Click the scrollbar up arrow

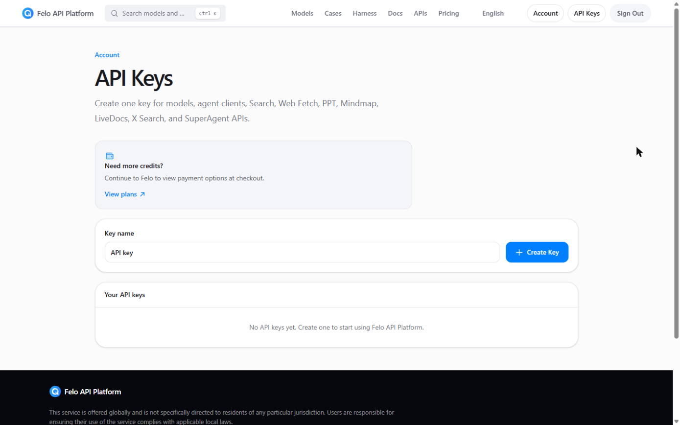(677, 3)
